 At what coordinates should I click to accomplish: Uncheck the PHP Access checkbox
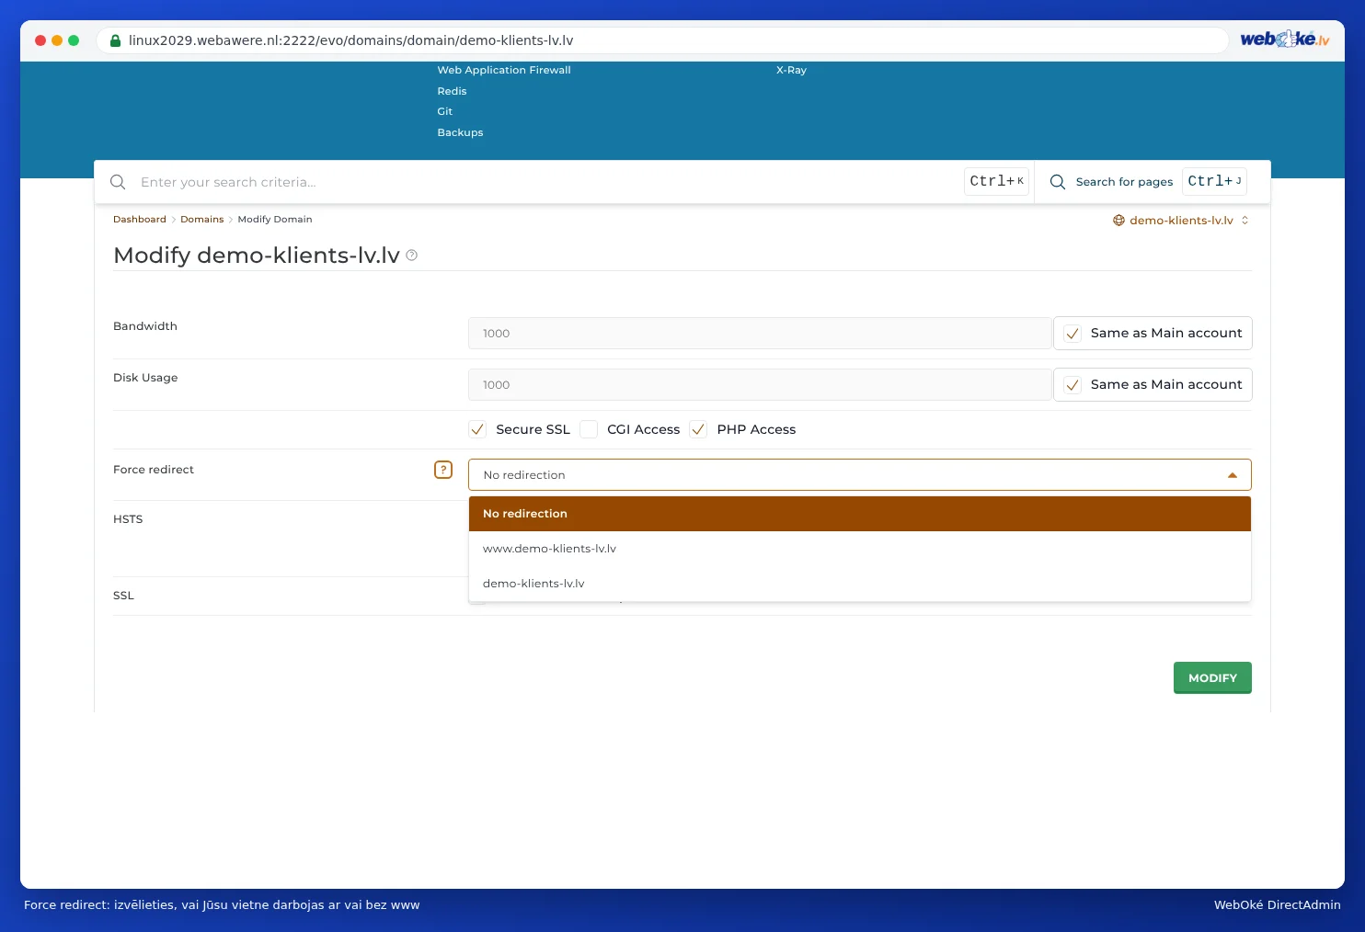(698, 429)
